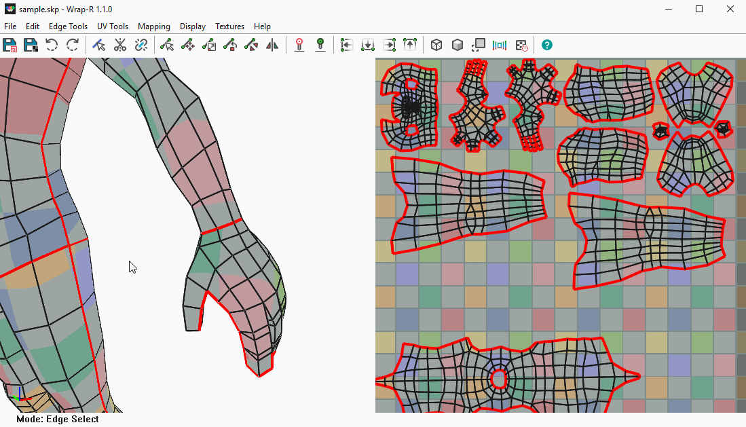Activate the scissors cut seam tool
Screen dimensions: 746x427
[x=120, y=45]
